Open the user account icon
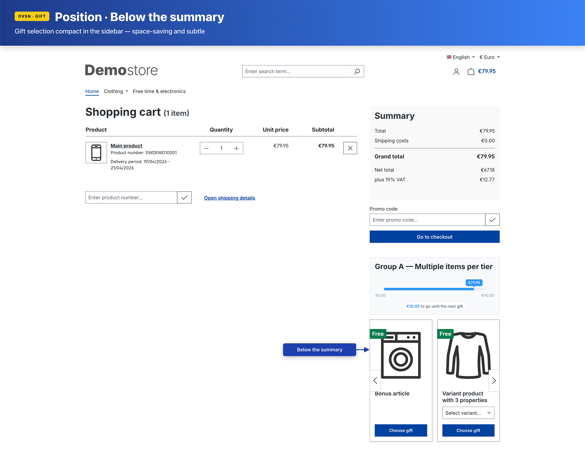This screenshot has width=585, height=460. pyautogui.click(x=456, y=72)
